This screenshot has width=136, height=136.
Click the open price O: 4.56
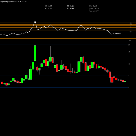(49, 6)
